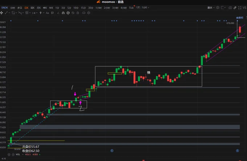Image resolution: width=247 pixels, height=161 pixels.
Task: Select the 4小时 timeframe
Action: pos(123,8)
